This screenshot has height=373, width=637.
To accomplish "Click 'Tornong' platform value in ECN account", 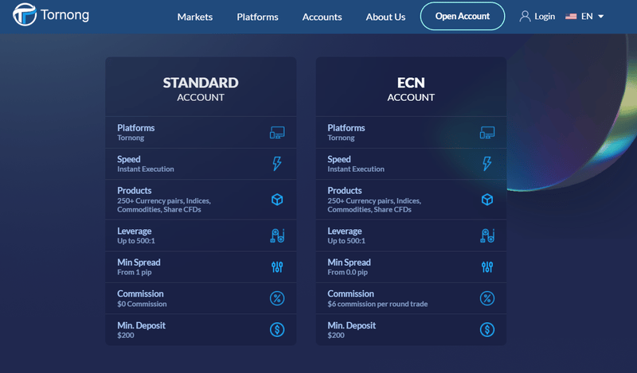I will (342, 138).
